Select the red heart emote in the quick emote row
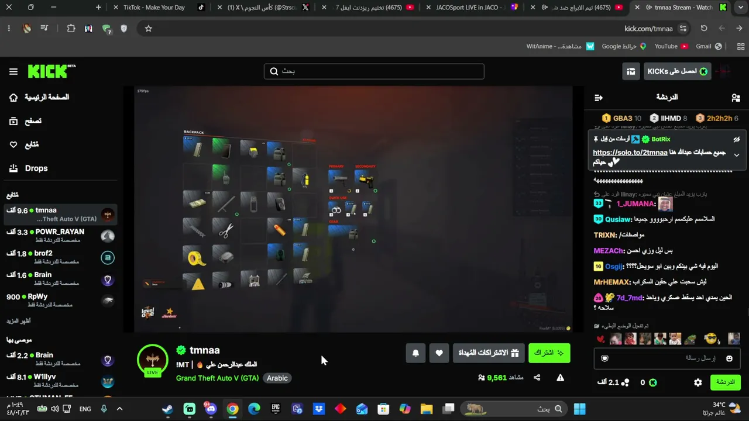Viewport: 749px width, 421px height. tap(600, 339)
